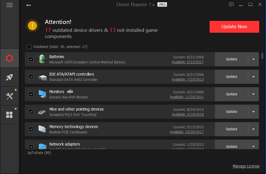Image resolution: width=266 pixels, height=174 pixels.
Task: Uncheck the Network adapters checkbox
Action: pos(31,147)
